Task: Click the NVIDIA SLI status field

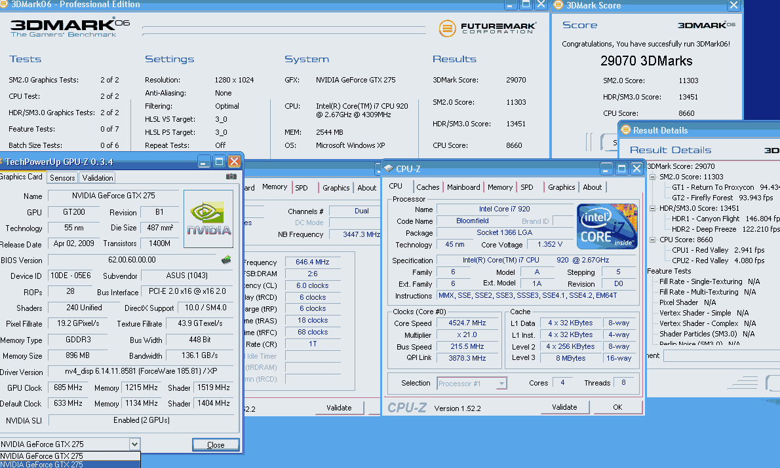Action: [x=142, y=420]
